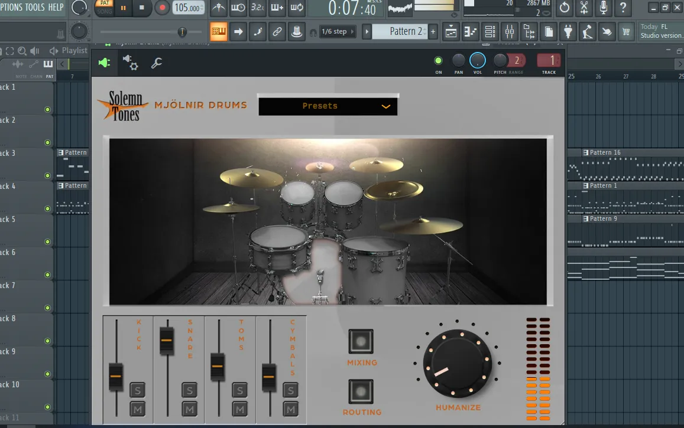Toggle auto scrolling arrow icon
Image resolution: width=684 pixels, height=428 pixels.
tap(238, 32)
